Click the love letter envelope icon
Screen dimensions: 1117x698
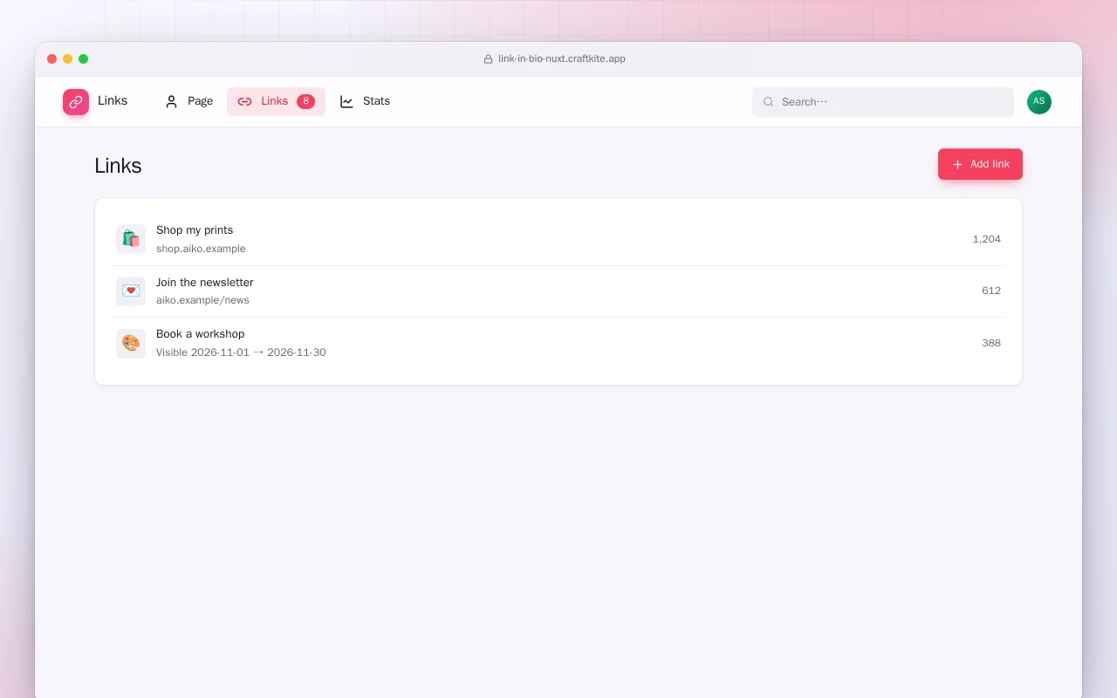[131, 291]
